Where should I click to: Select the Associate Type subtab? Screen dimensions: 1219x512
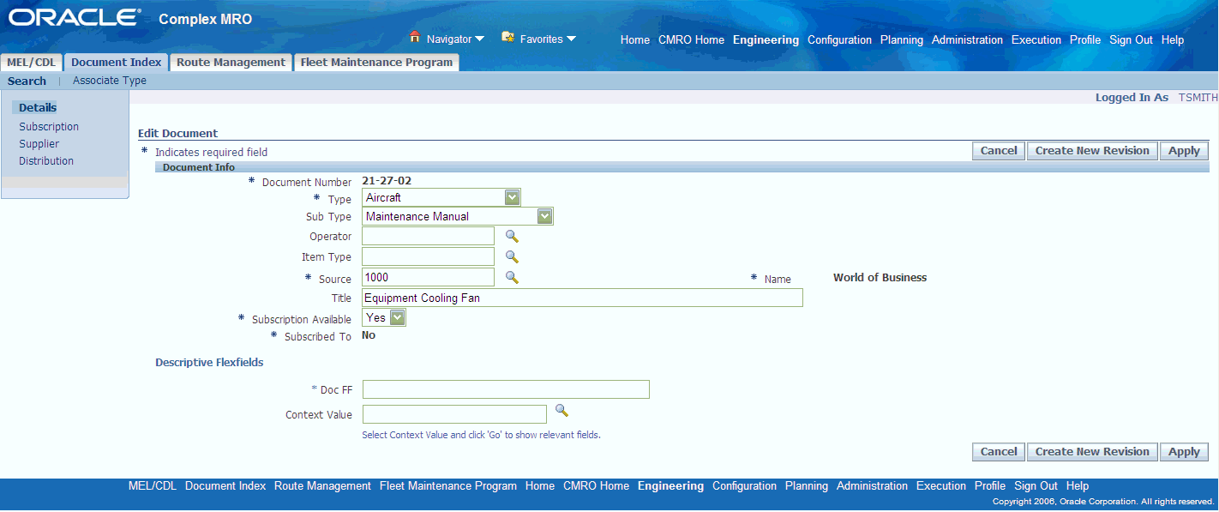(x=110, y=81)
